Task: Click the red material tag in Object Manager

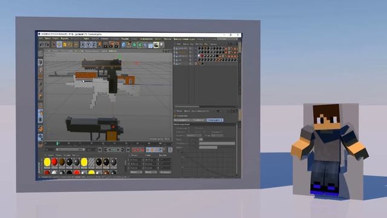Action: (202, 56)
